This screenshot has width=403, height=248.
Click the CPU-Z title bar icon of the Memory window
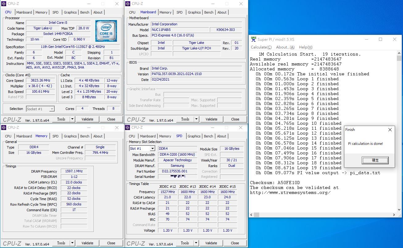coord(4,128)
